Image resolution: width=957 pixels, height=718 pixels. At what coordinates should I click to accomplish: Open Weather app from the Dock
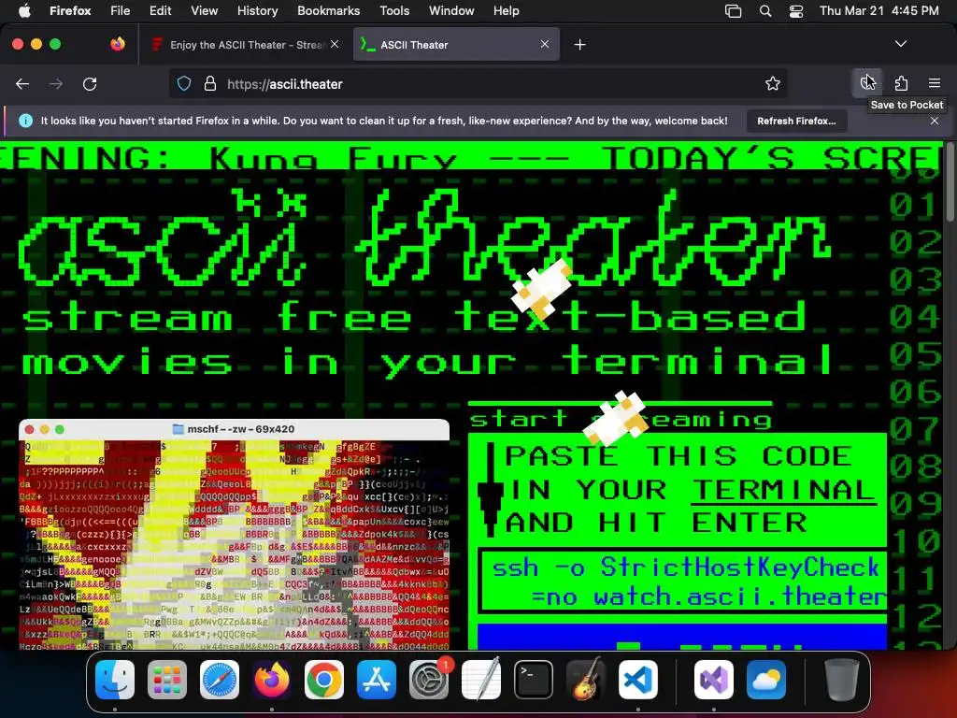point(766,680)
